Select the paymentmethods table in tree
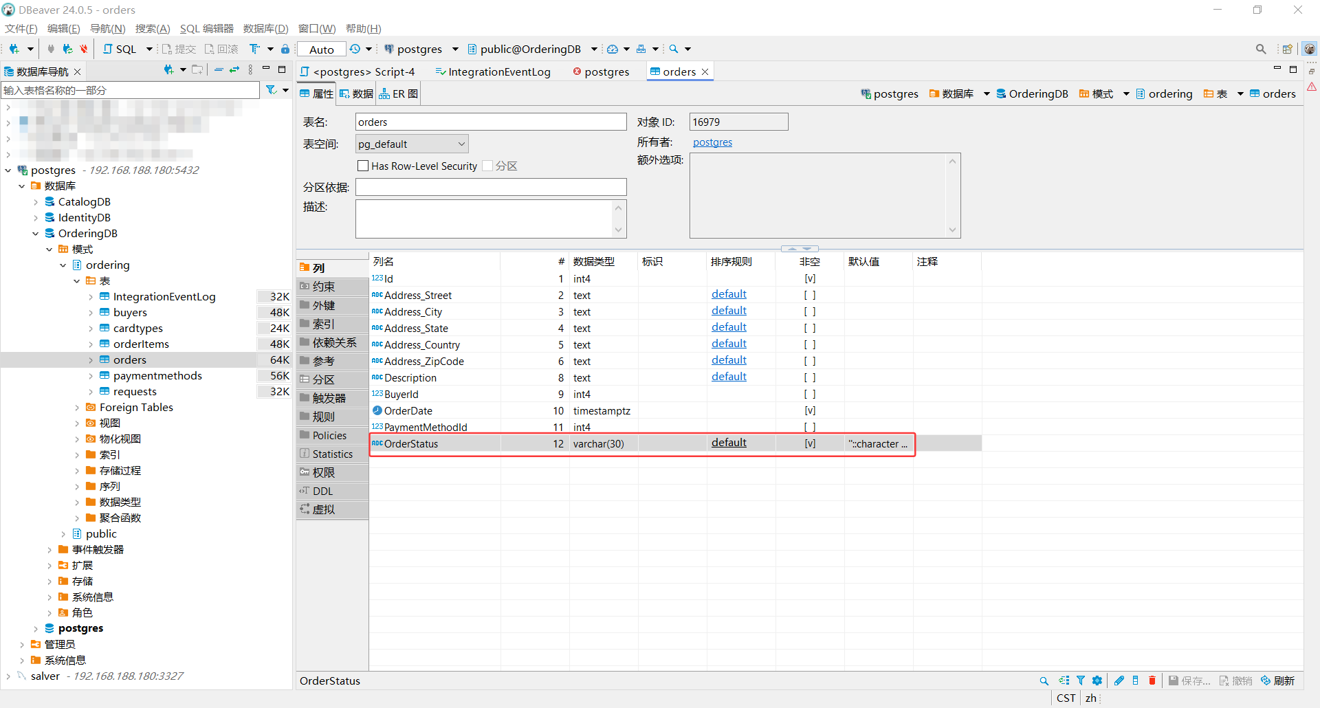1320x708 pixels. pyautogui.click(x=157, y=375)
